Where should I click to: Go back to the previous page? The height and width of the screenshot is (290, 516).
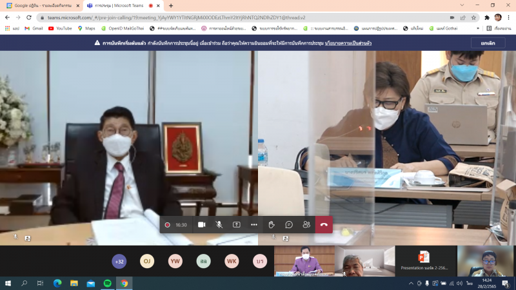point(7,17)
